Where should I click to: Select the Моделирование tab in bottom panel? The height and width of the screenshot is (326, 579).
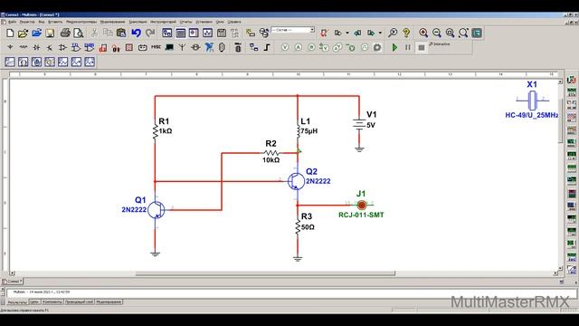[x=109, y=302]
